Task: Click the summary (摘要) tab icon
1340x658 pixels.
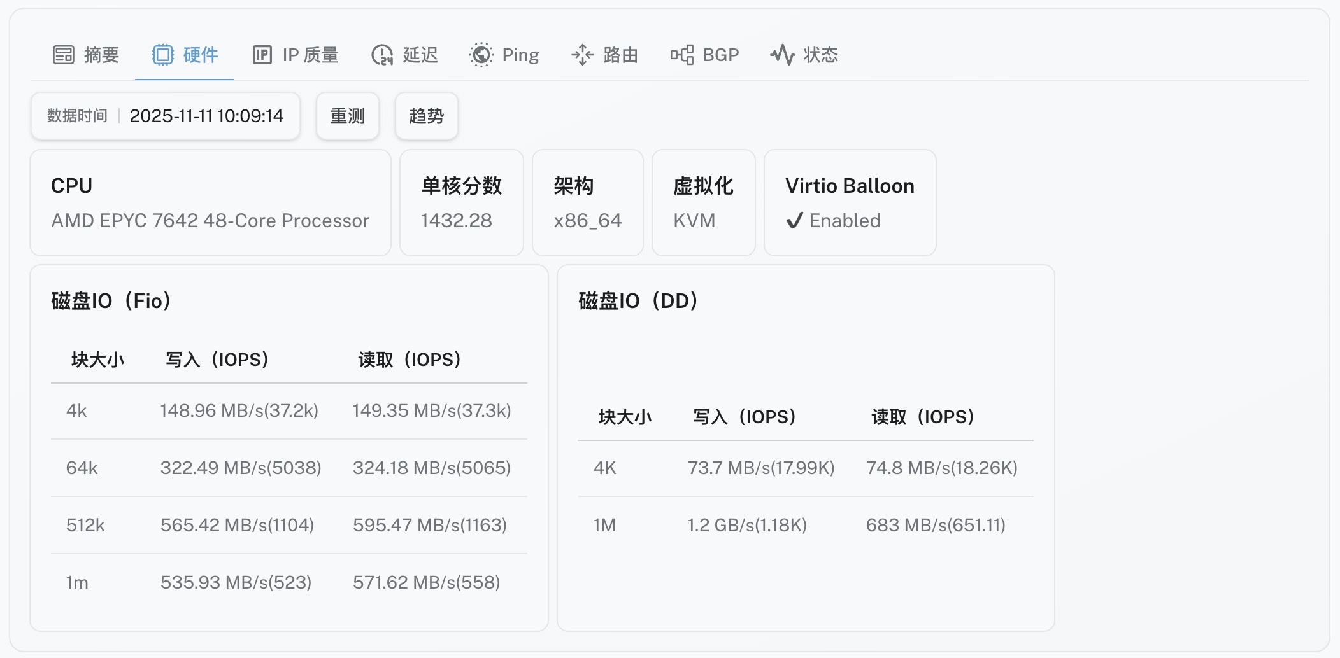Action: click(63, 55)
